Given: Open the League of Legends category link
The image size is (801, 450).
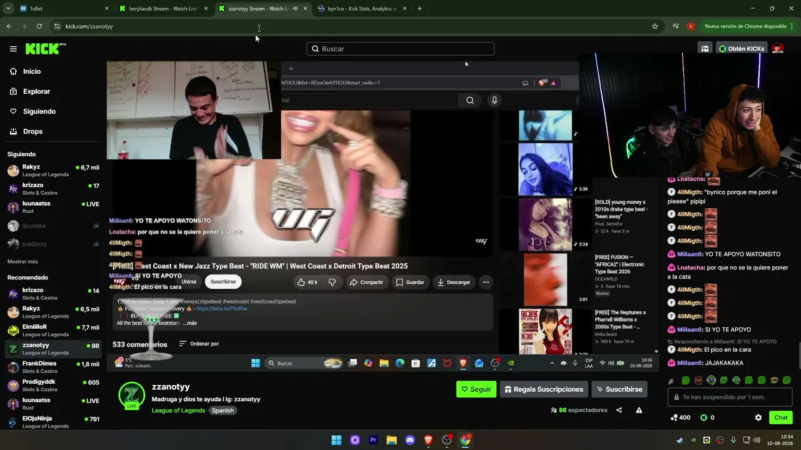Looking at the screenshot, I should tap(178, 411).
